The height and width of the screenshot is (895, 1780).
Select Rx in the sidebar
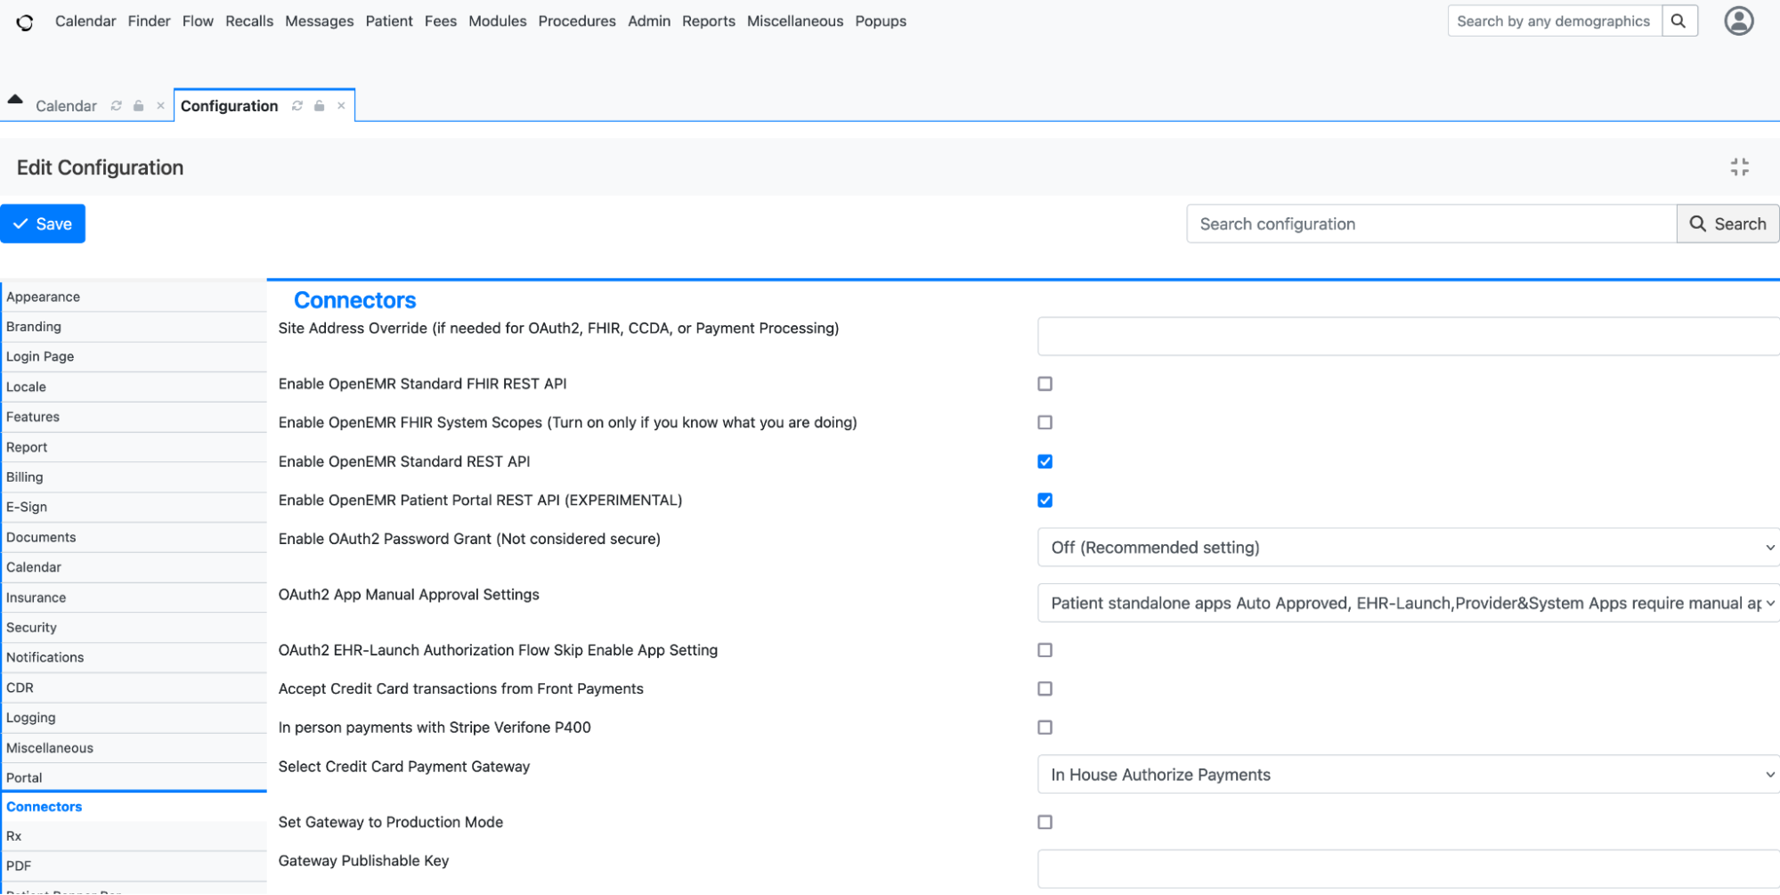coord(134,837)
